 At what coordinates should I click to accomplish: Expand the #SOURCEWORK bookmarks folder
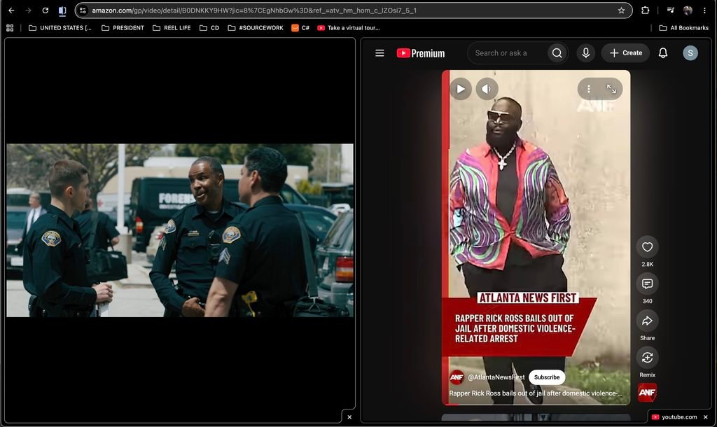[x=256, y=28]
